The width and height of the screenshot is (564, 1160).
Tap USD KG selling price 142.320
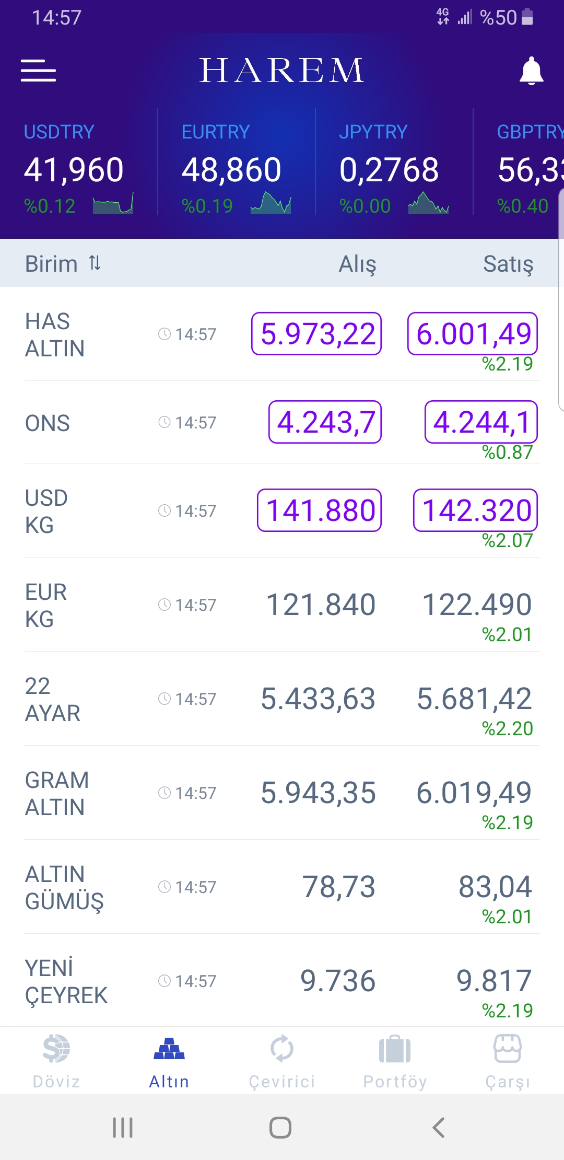(x=475, y=510)
